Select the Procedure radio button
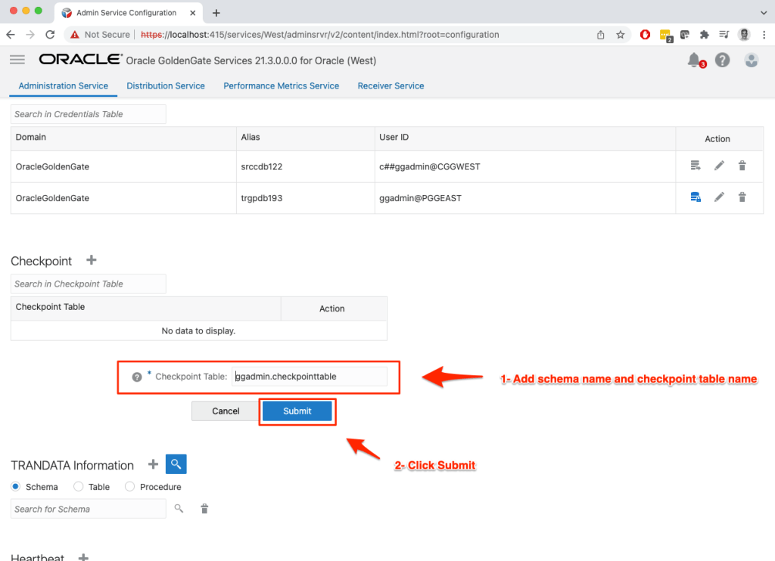This screenshot has height=561, width=775. tap(129, 487)
